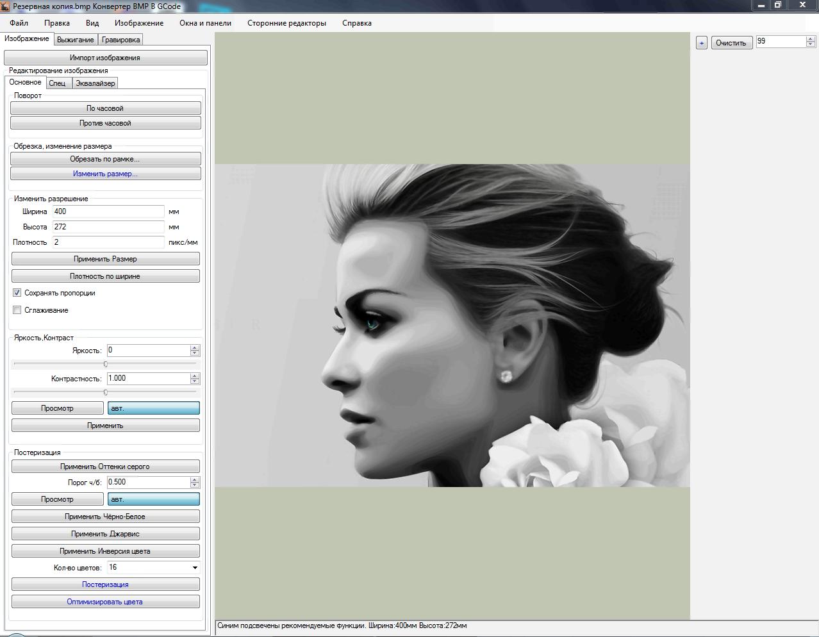The height and width of the screenshot is (637, 819).
Task: Open the Сторонние редакторы menu
Action: click(x=286, y=23)
